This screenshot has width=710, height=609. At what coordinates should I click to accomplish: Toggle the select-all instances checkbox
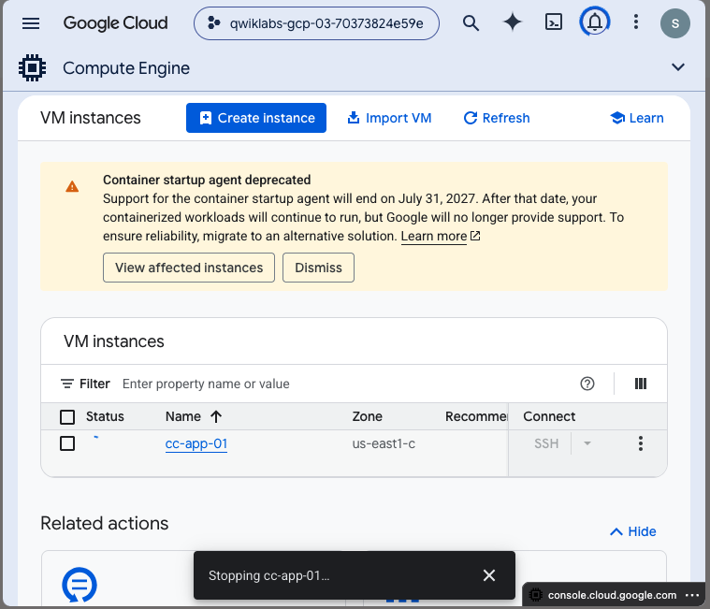(67, 417)
